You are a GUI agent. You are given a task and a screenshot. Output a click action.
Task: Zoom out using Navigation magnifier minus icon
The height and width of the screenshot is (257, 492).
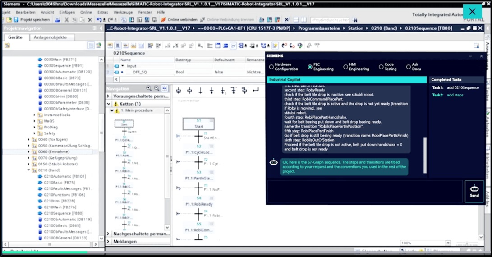point(156,88)
